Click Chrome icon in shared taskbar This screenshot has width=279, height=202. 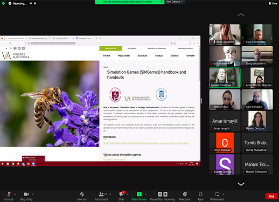coord(13,164)
